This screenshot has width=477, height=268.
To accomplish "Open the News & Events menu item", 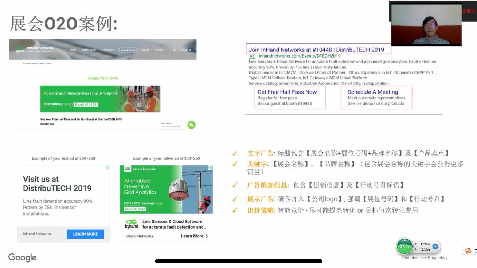I will pos(128,50).
